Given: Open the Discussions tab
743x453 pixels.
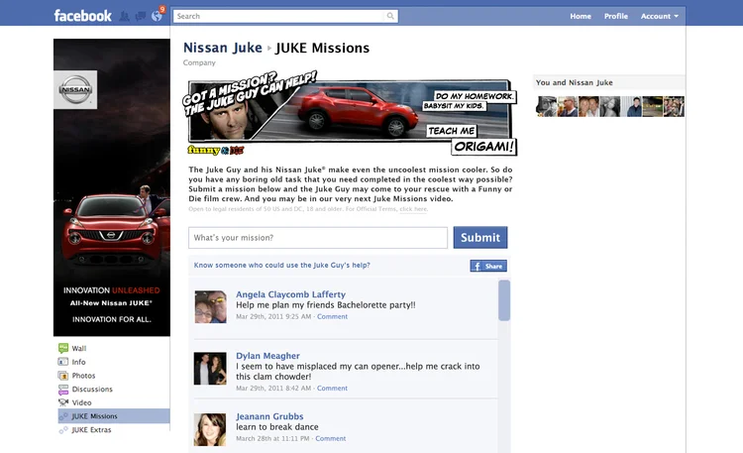Looking at the screenshot, I should click(92, 390).
